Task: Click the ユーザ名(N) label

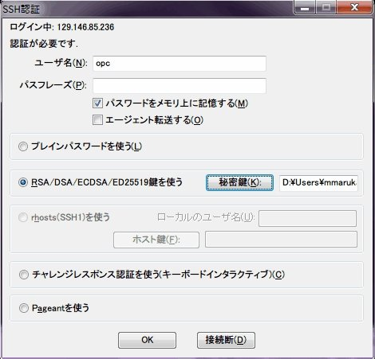Action: (61, 63)
